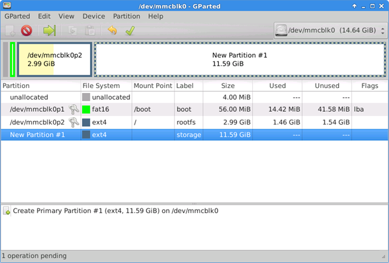Click the keys lock icon for mmcblk0p2
The height and width of the screenshot is (263, 389).
[x=74, y=122]
